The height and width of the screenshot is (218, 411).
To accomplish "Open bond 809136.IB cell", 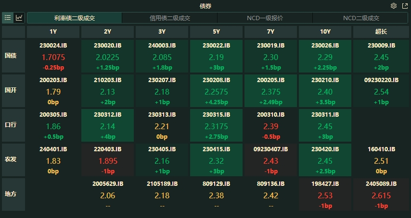I will coord(271,194).
